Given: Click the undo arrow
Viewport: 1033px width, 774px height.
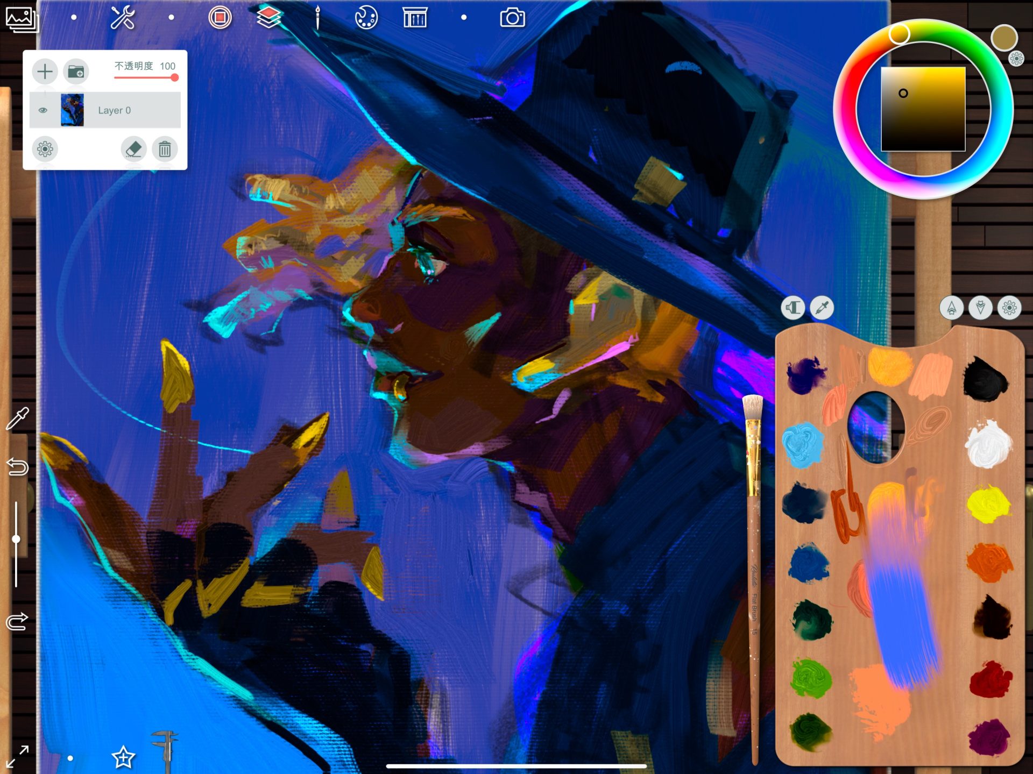Looking at the screenshot, I should point(17,466).
